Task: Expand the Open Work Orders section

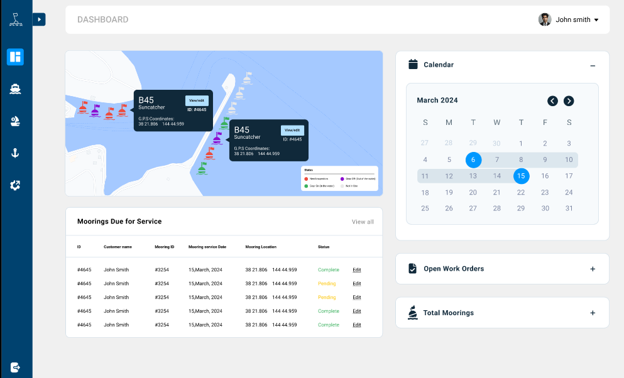Action: click(x=592, y=269)
